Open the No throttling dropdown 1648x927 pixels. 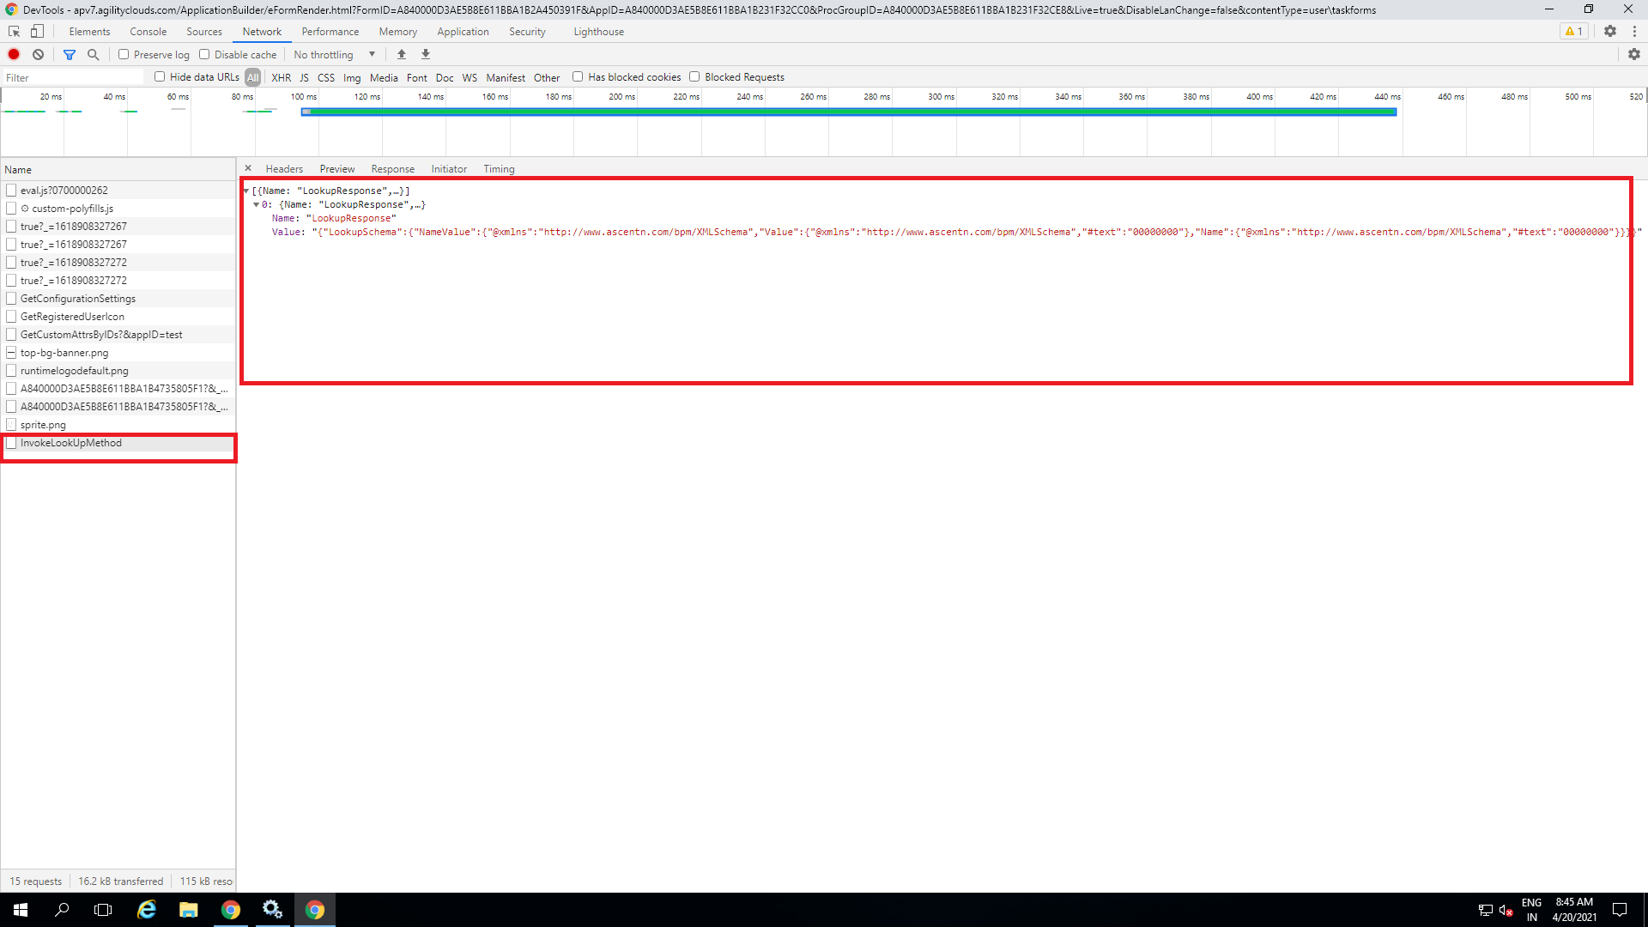click(335, 54)
